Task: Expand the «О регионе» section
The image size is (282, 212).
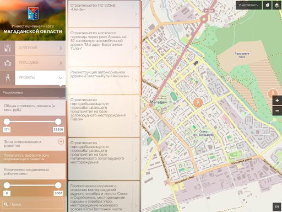Action: (x=40, y=48)
